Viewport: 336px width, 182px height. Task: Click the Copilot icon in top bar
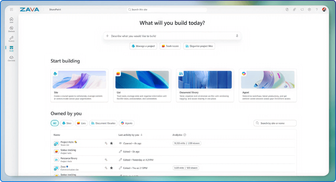point(287,9)
